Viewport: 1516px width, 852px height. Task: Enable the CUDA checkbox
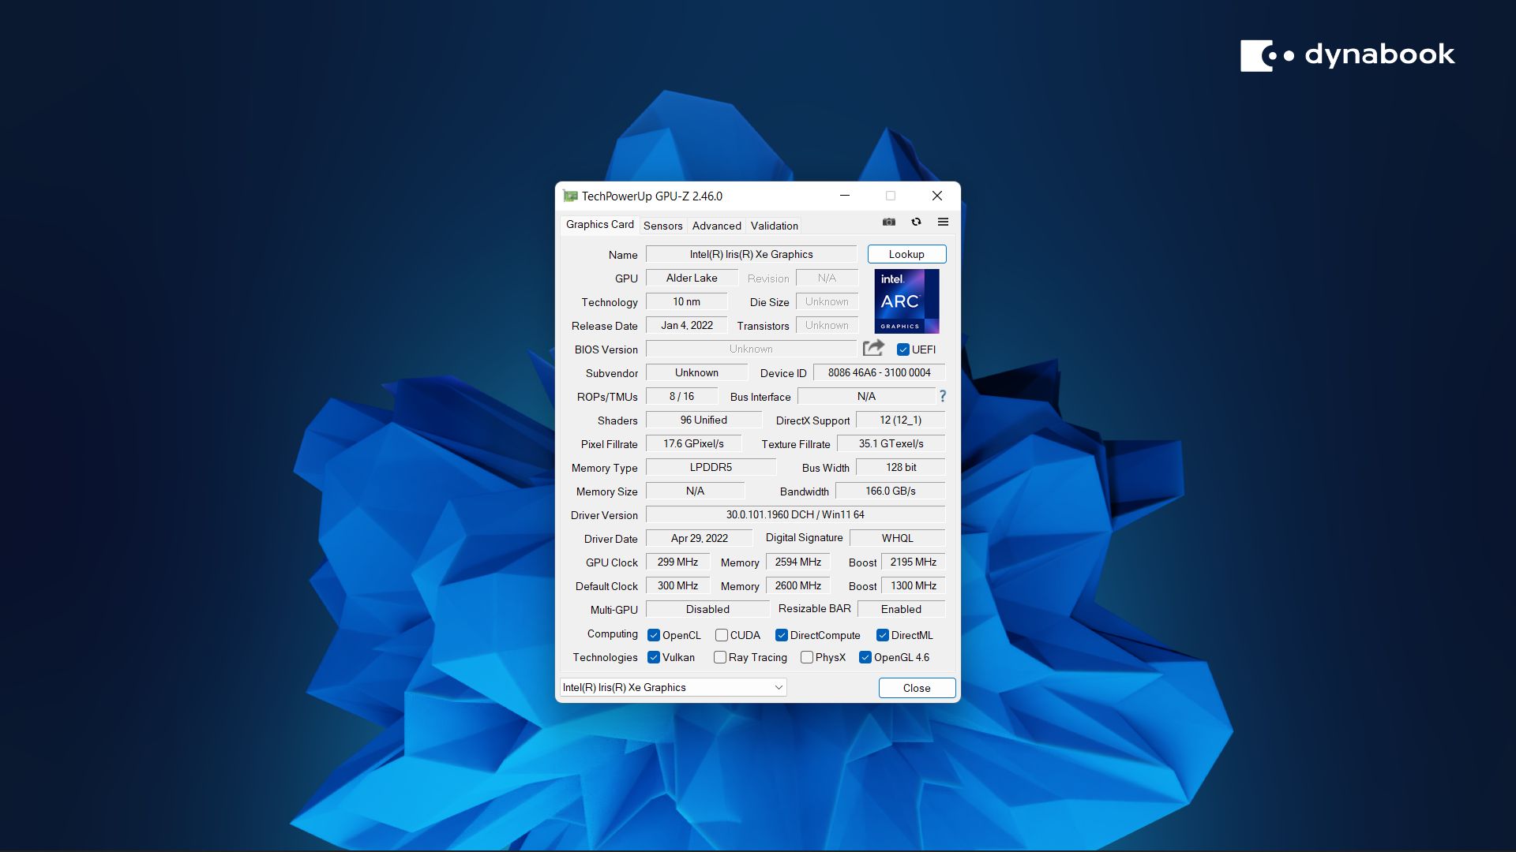(x=722, y=634)
